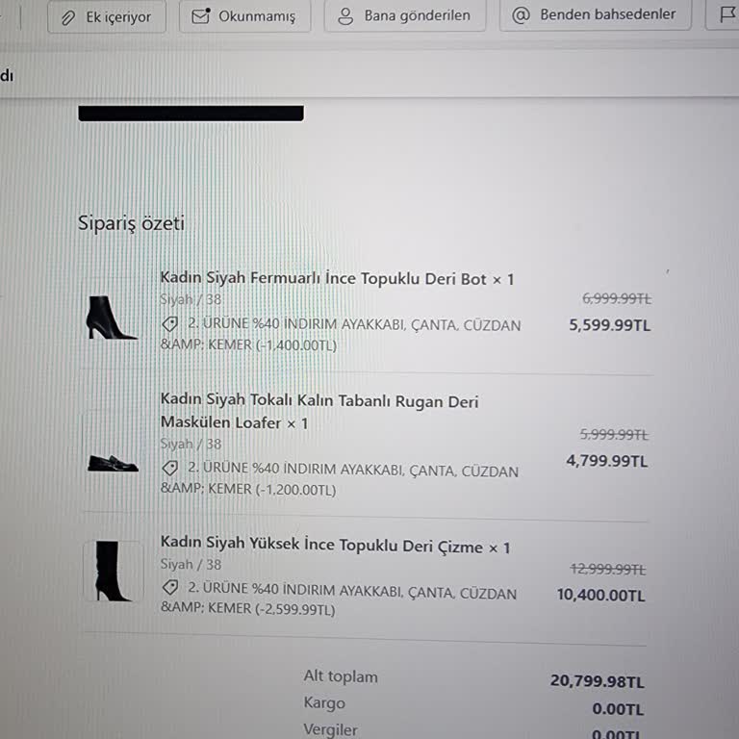This screenshot has height=739, width=739.
Task: Open the Rugan Deri Maskülen Loafer product
Action: point(319,411)
